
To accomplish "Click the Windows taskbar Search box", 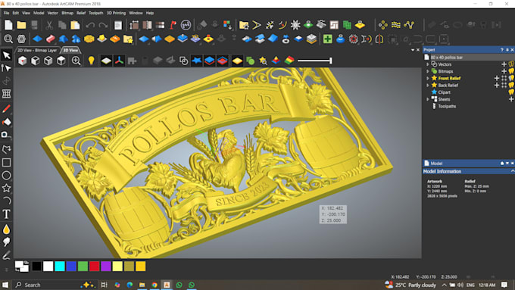I will point(46,285).
